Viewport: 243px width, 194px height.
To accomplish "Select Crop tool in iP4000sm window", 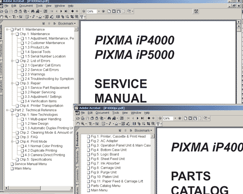I will click(72, 17).
